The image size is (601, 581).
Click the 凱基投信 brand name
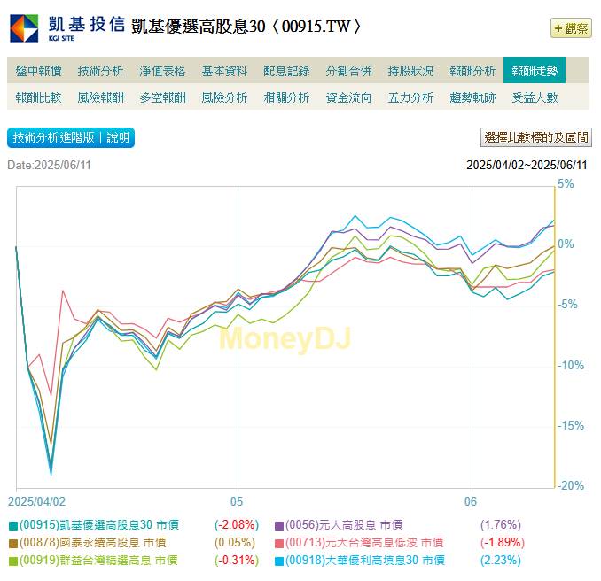(x=87, y=24)
